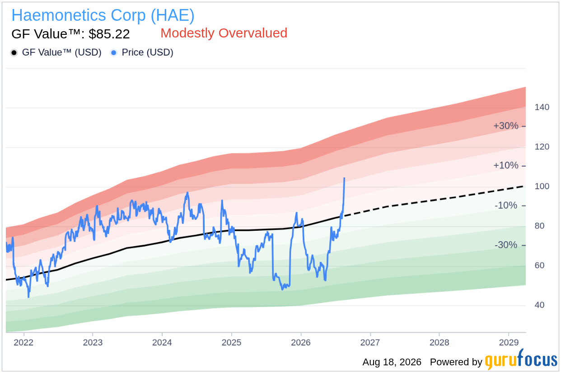Open the gurufocus logo link

521,360
